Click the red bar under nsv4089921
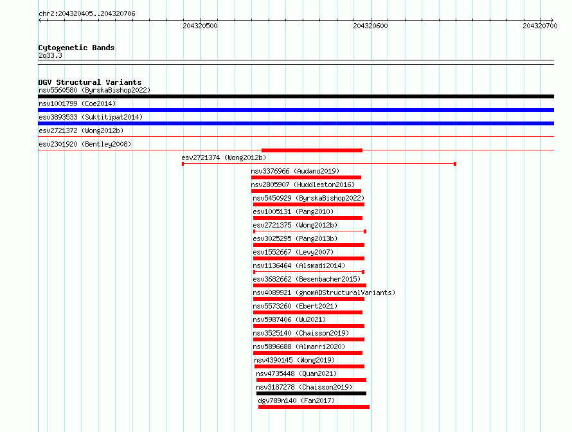The width and height of the screenshot is (572, 432). (308, 299)
